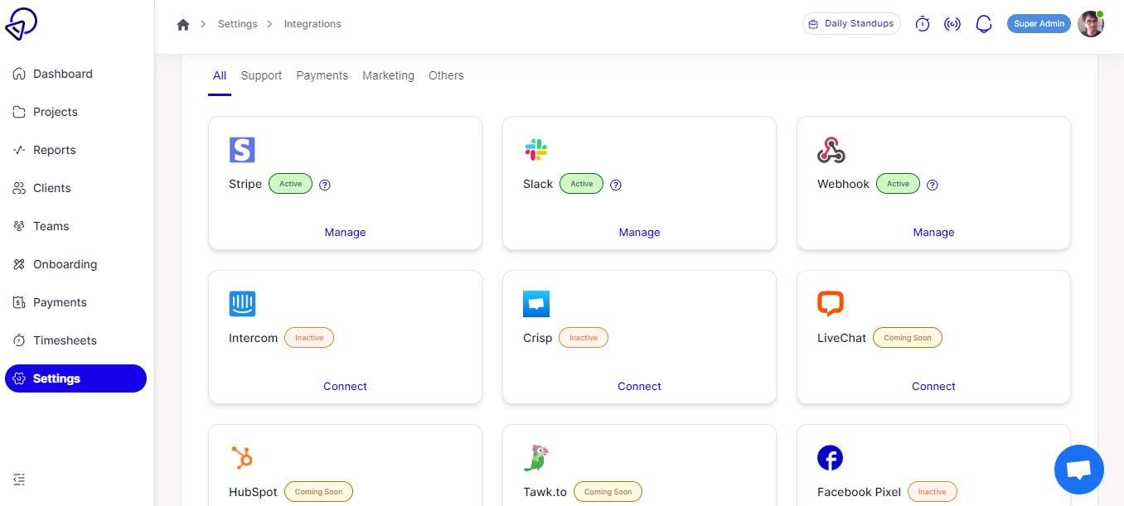The image size is (1124, 506).
Task: Click the Onboarding icon in the sidebar
Action: [x=19, y=264]
